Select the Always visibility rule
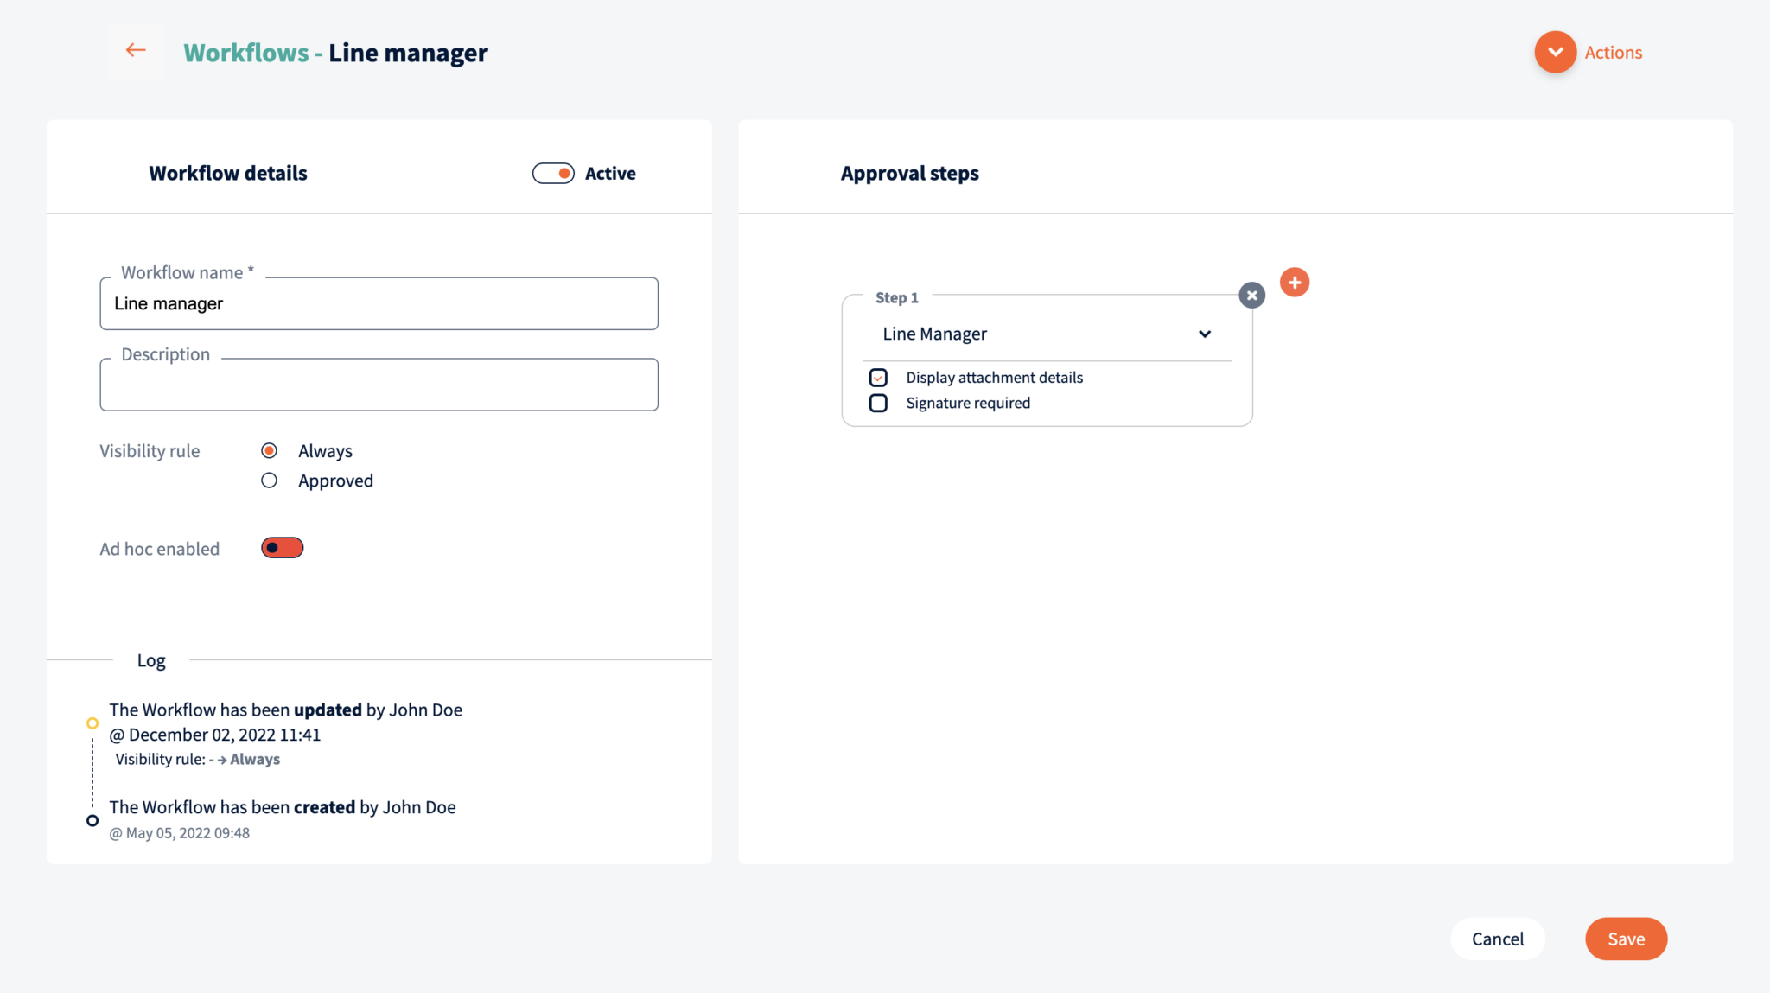The width and height of the screenshot is (1770, 993). click(x=269, y=449)
